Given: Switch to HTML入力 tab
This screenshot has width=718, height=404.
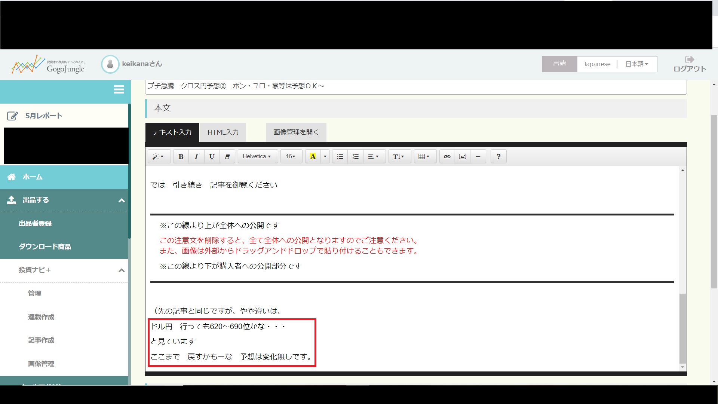Looking at the screenshot, I should pos(223,132).
